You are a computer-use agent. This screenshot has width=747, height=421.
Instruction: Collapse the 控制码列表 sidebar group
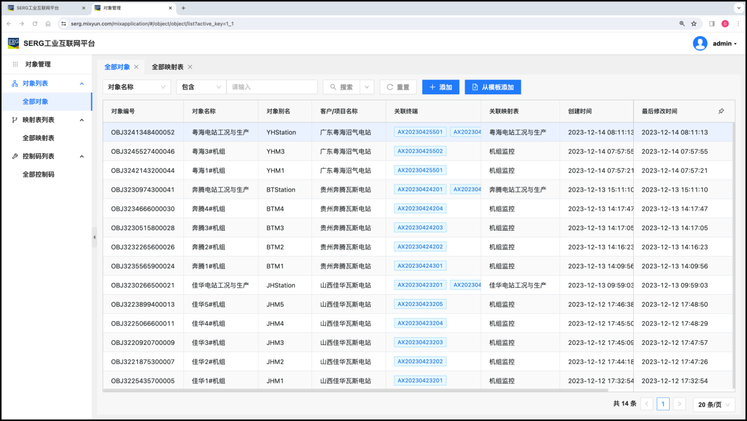(x=81, y=156)
